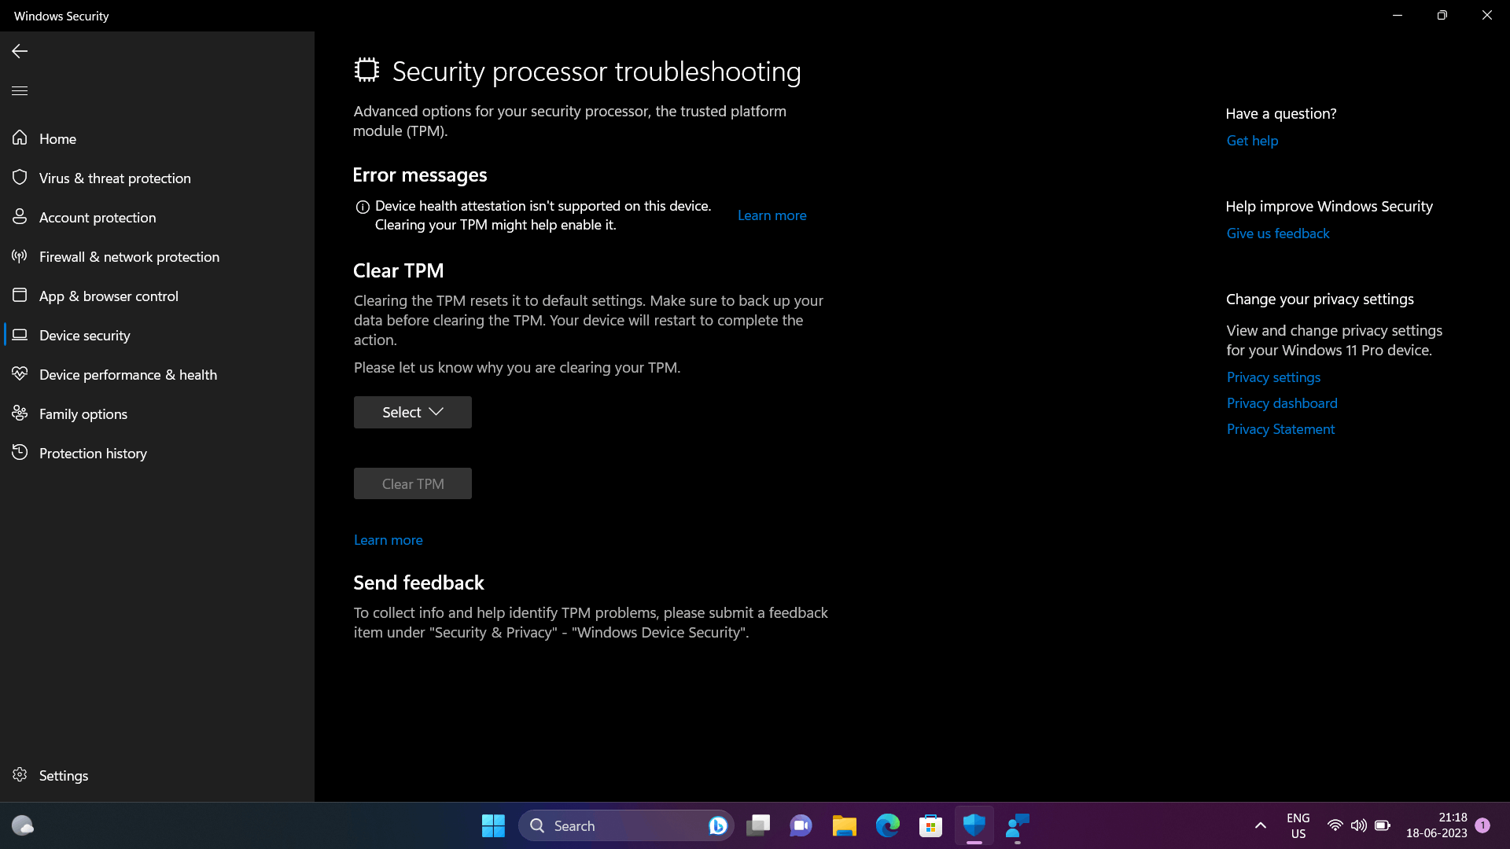Open Family options page
The image size is (1510, 849).
pos(83,414)
